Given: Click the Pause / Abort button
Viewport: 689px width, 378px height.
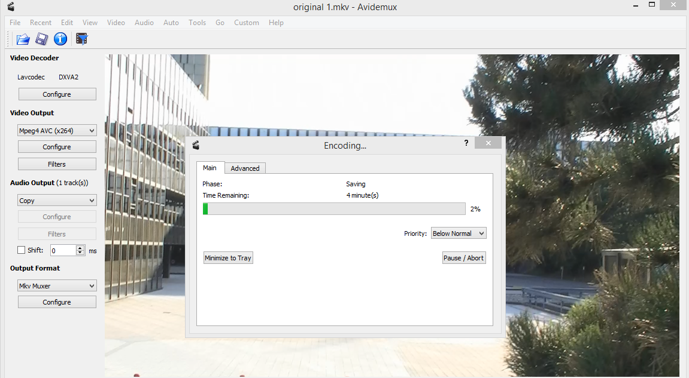Looking at the screenshot, I should [463, 258].
